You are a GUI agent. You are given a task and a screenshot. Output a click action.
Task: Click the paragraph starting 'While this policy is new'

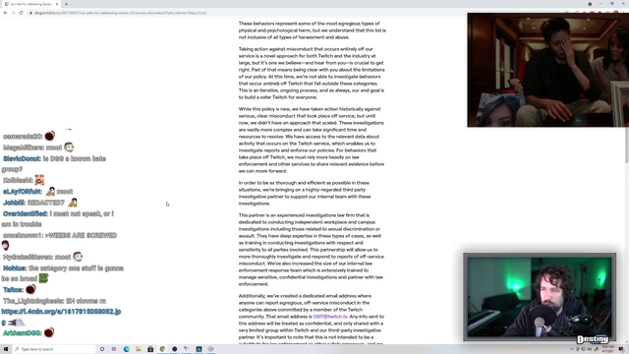pyautogui.click(x=312, y=140)
